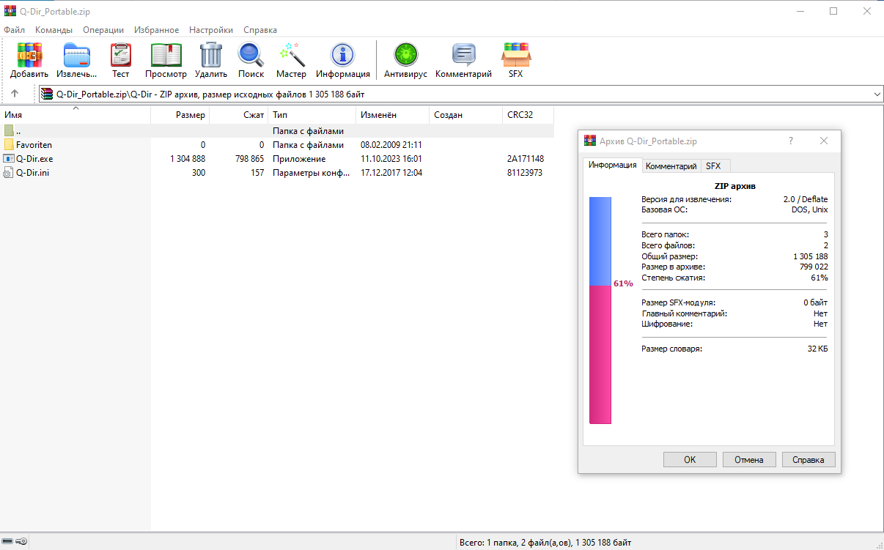Screen dimensions: 884x550
Task: Expand the address path dropdown
Action: (877, 94)
